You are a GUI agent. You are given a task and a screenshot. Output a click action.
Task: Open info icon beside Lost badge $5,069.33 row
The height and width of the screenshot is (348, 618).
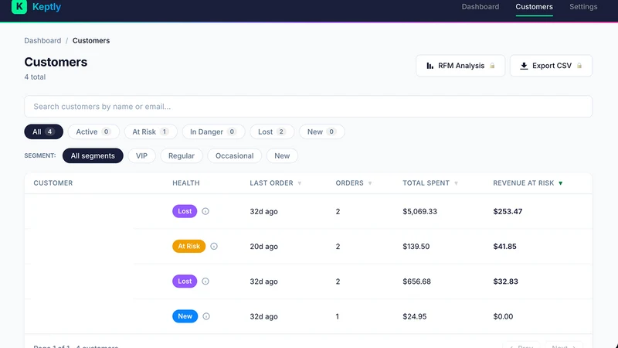click(x=205, y=211)
